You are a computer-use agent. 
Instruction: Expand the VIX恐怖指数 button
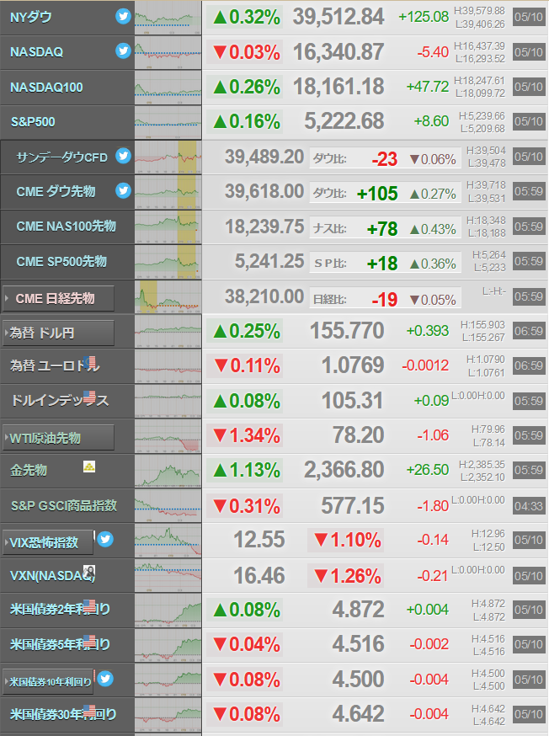[x=48, y=542]
